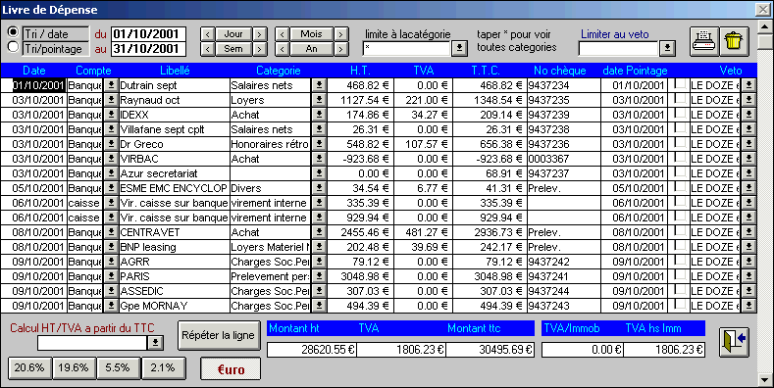Tick pointage checkbox on Raynaud oct row

(681, 99)
